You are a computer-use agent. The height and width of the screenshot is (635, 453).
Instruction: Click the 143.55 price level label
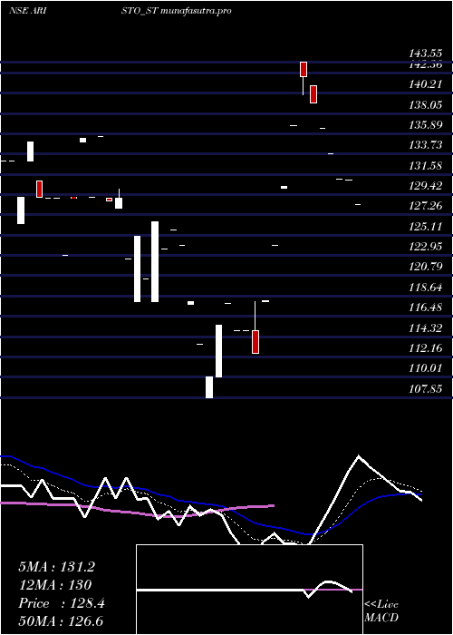click(425, 54)
